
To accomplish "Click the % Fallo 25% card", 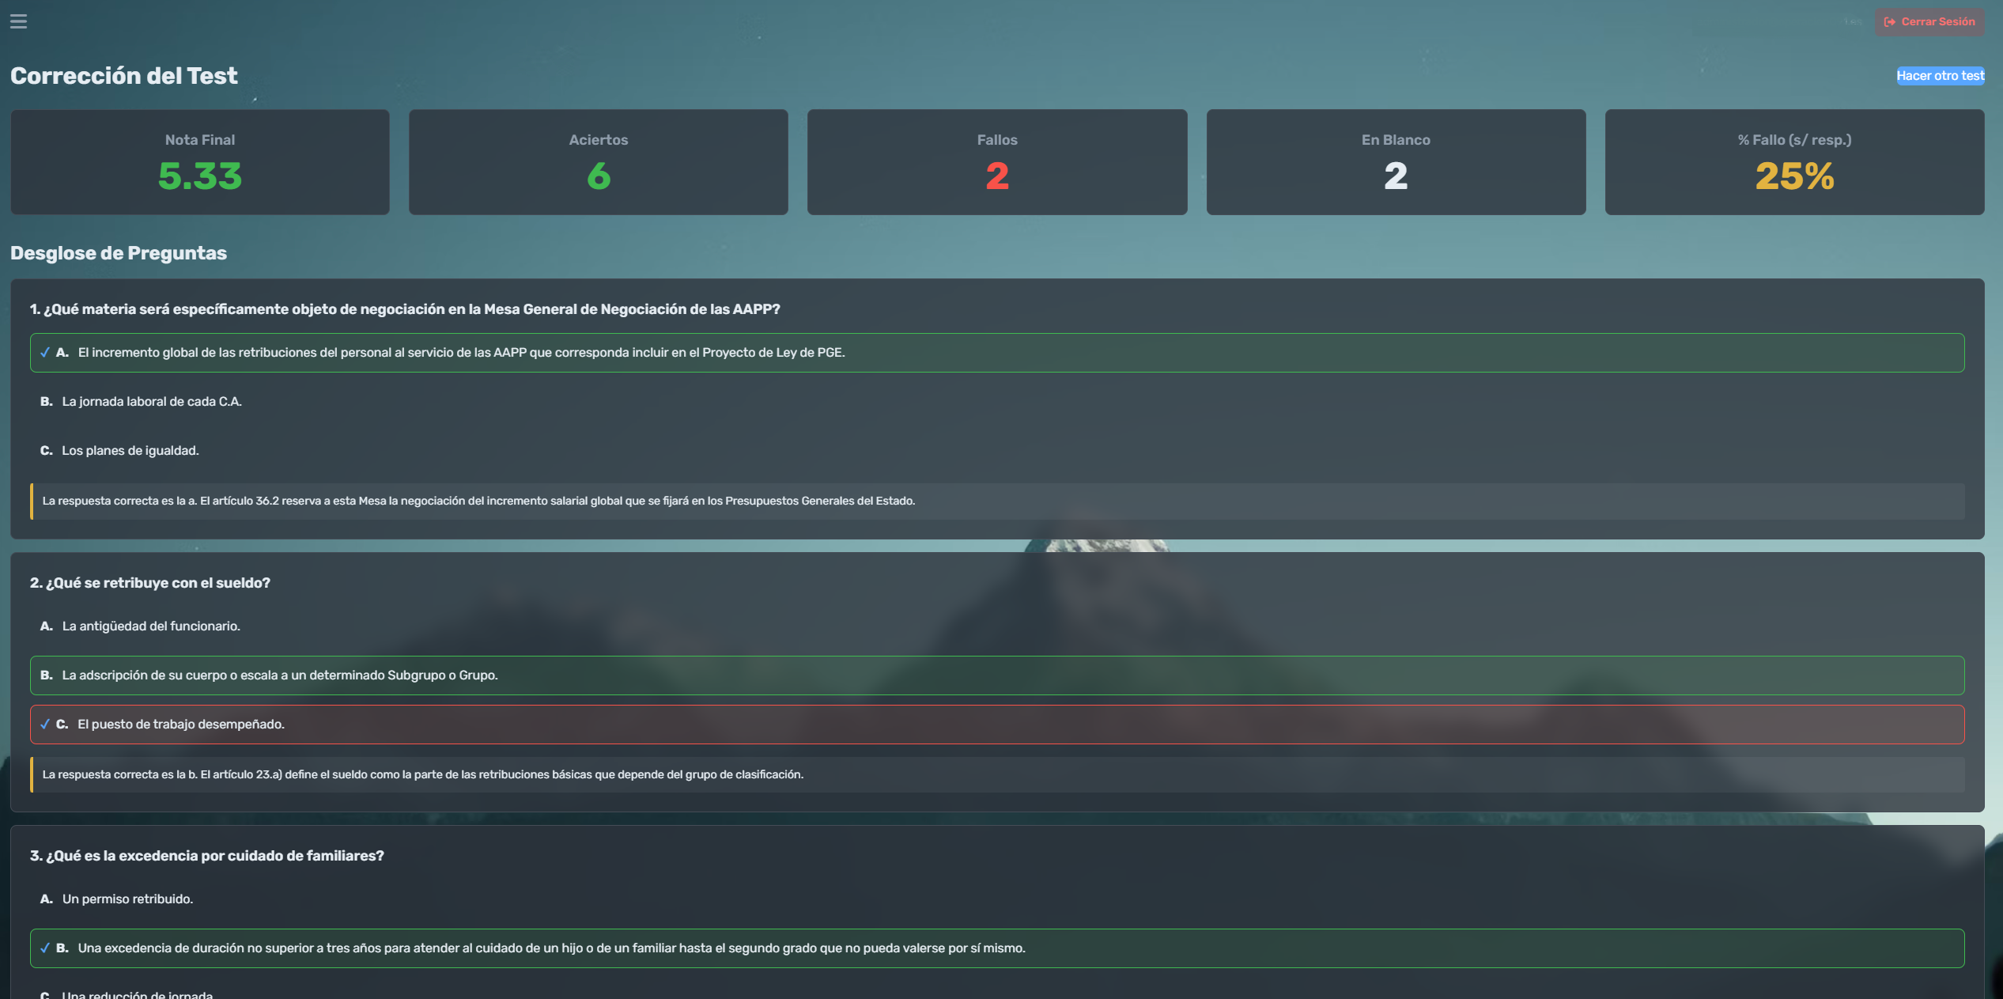I will pos(1794,162).
